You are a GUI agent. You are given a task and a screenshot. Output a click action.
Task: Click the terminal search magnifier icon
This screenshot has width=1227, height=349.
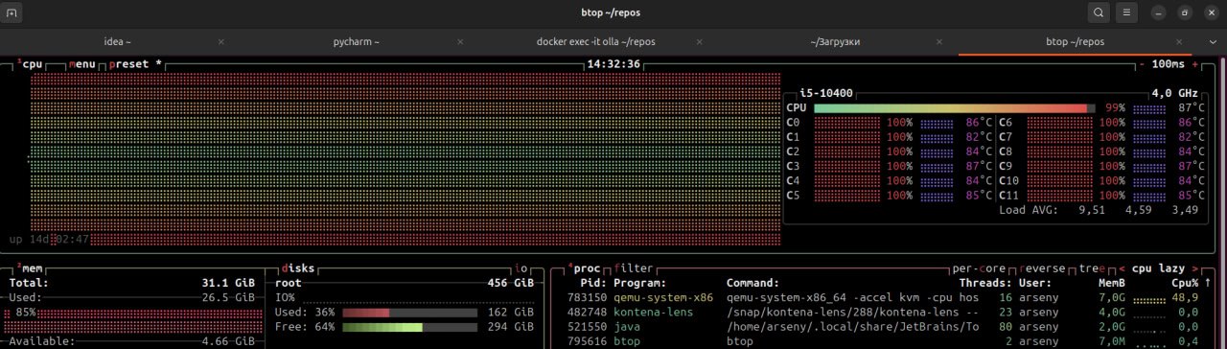(1099, 13)
